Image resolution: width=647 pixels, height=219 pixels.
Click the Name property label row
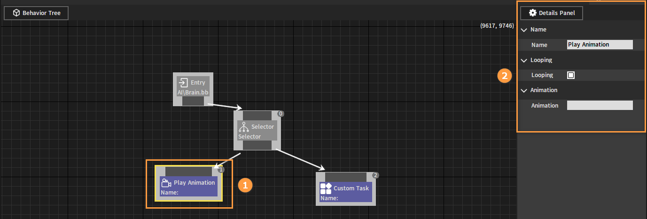(539, 45)
